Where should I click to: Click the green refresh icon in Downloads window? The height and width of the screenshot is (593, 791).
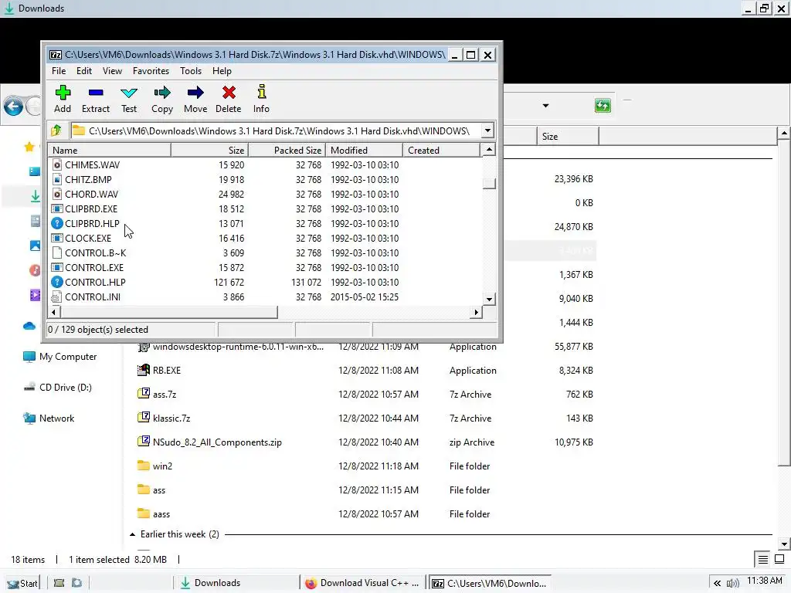603,105
